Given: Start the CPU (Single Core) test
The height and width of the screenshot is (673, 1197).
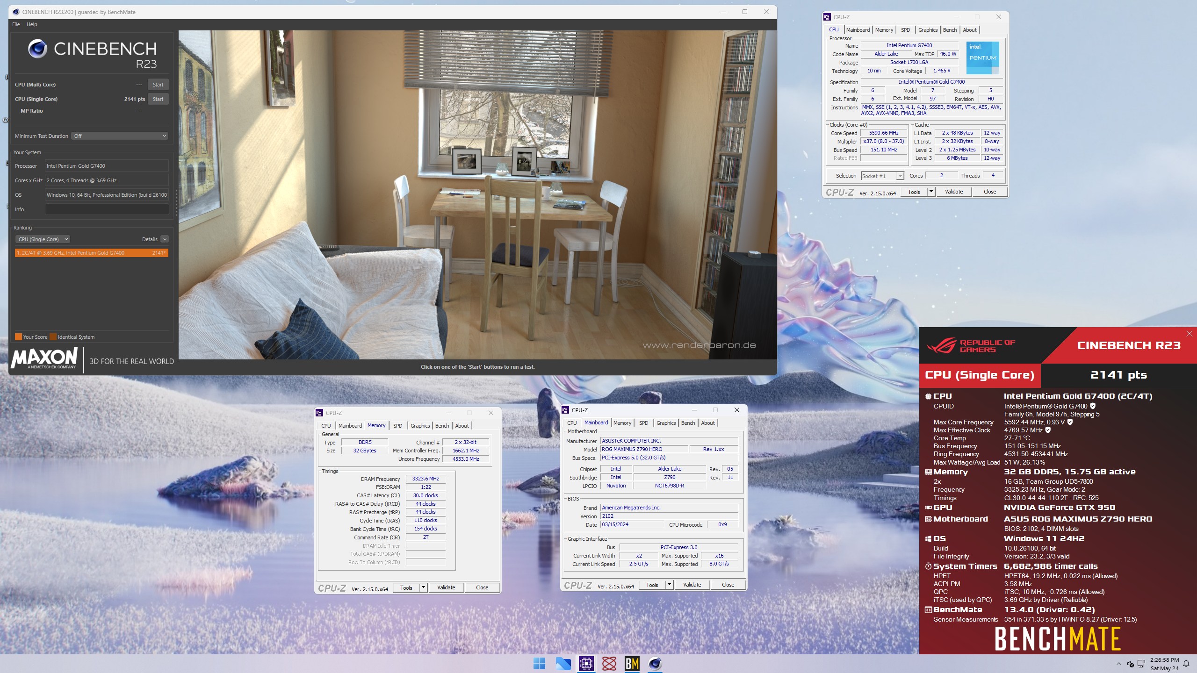Looking at the screenshot, I should pyautogui.click(x=158, y=99).
